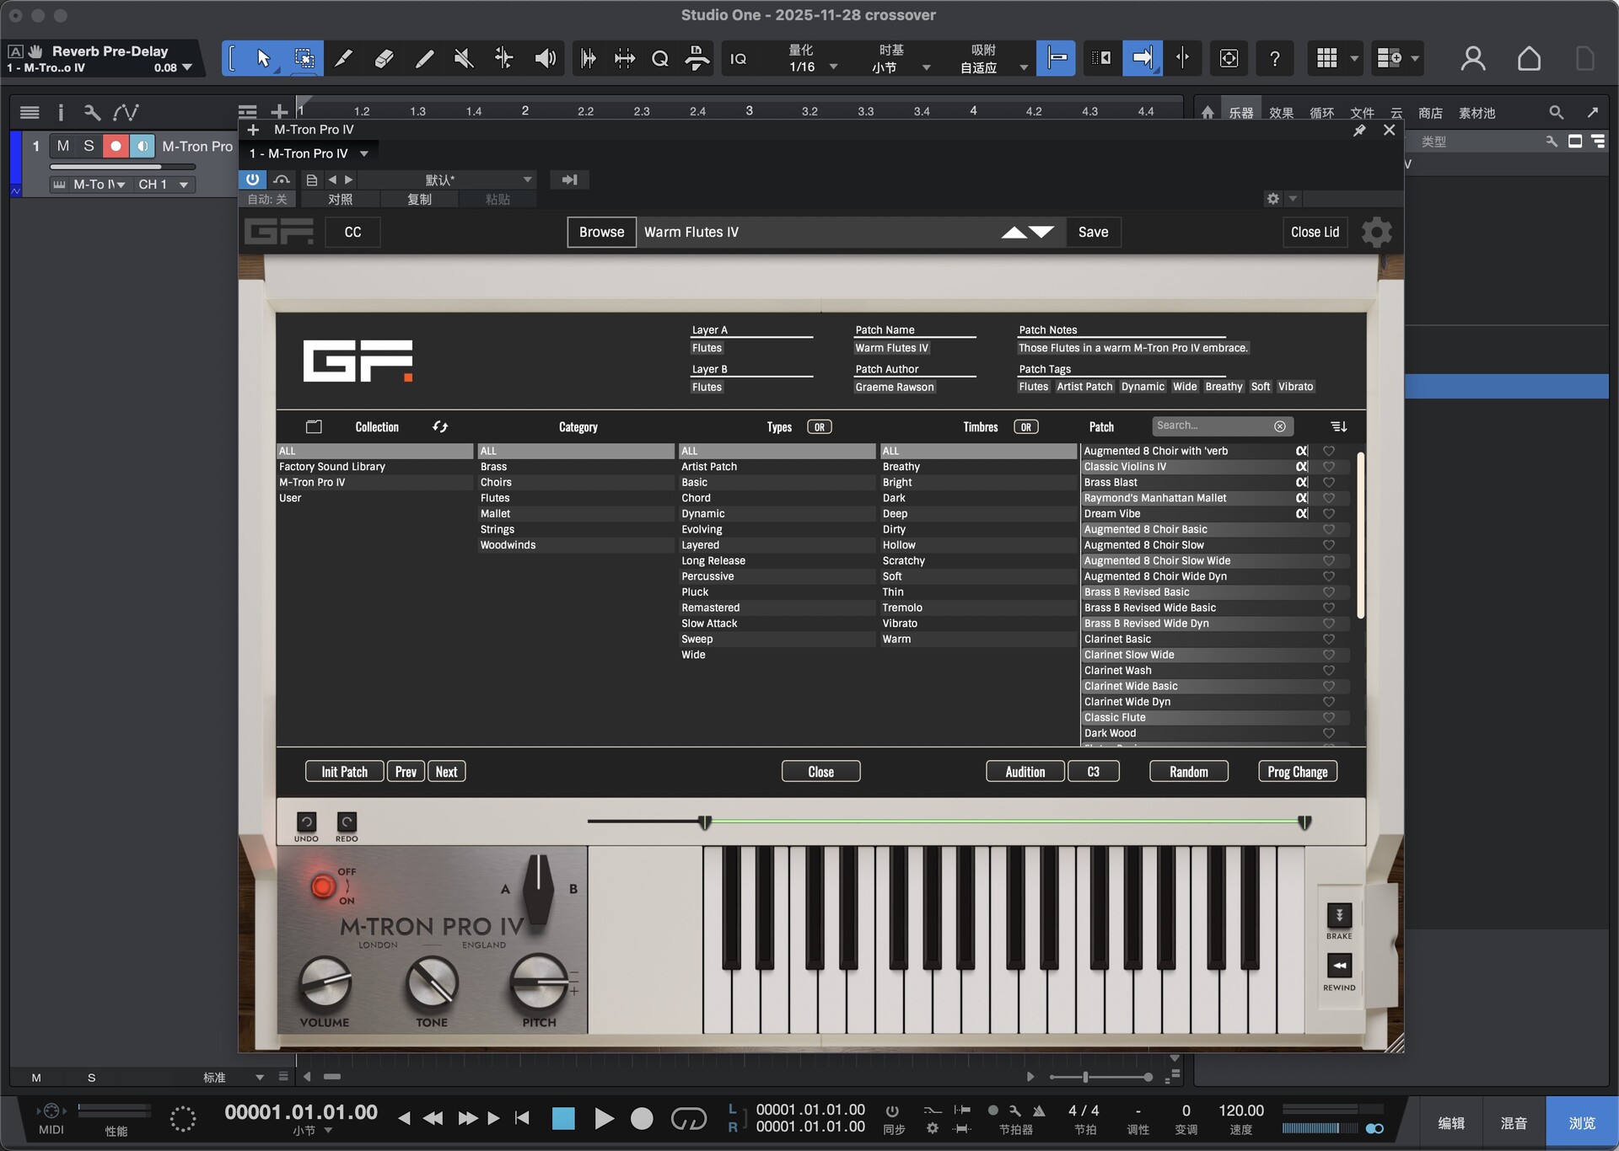Open the 混音 mix view tab
This screenshot has width=1619, height=1151.
click(1513, 1123)
